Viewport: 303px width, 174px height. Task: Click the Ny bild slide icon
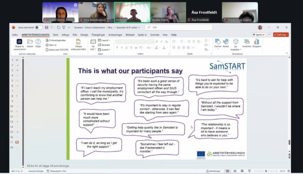[x=93, y=43]
